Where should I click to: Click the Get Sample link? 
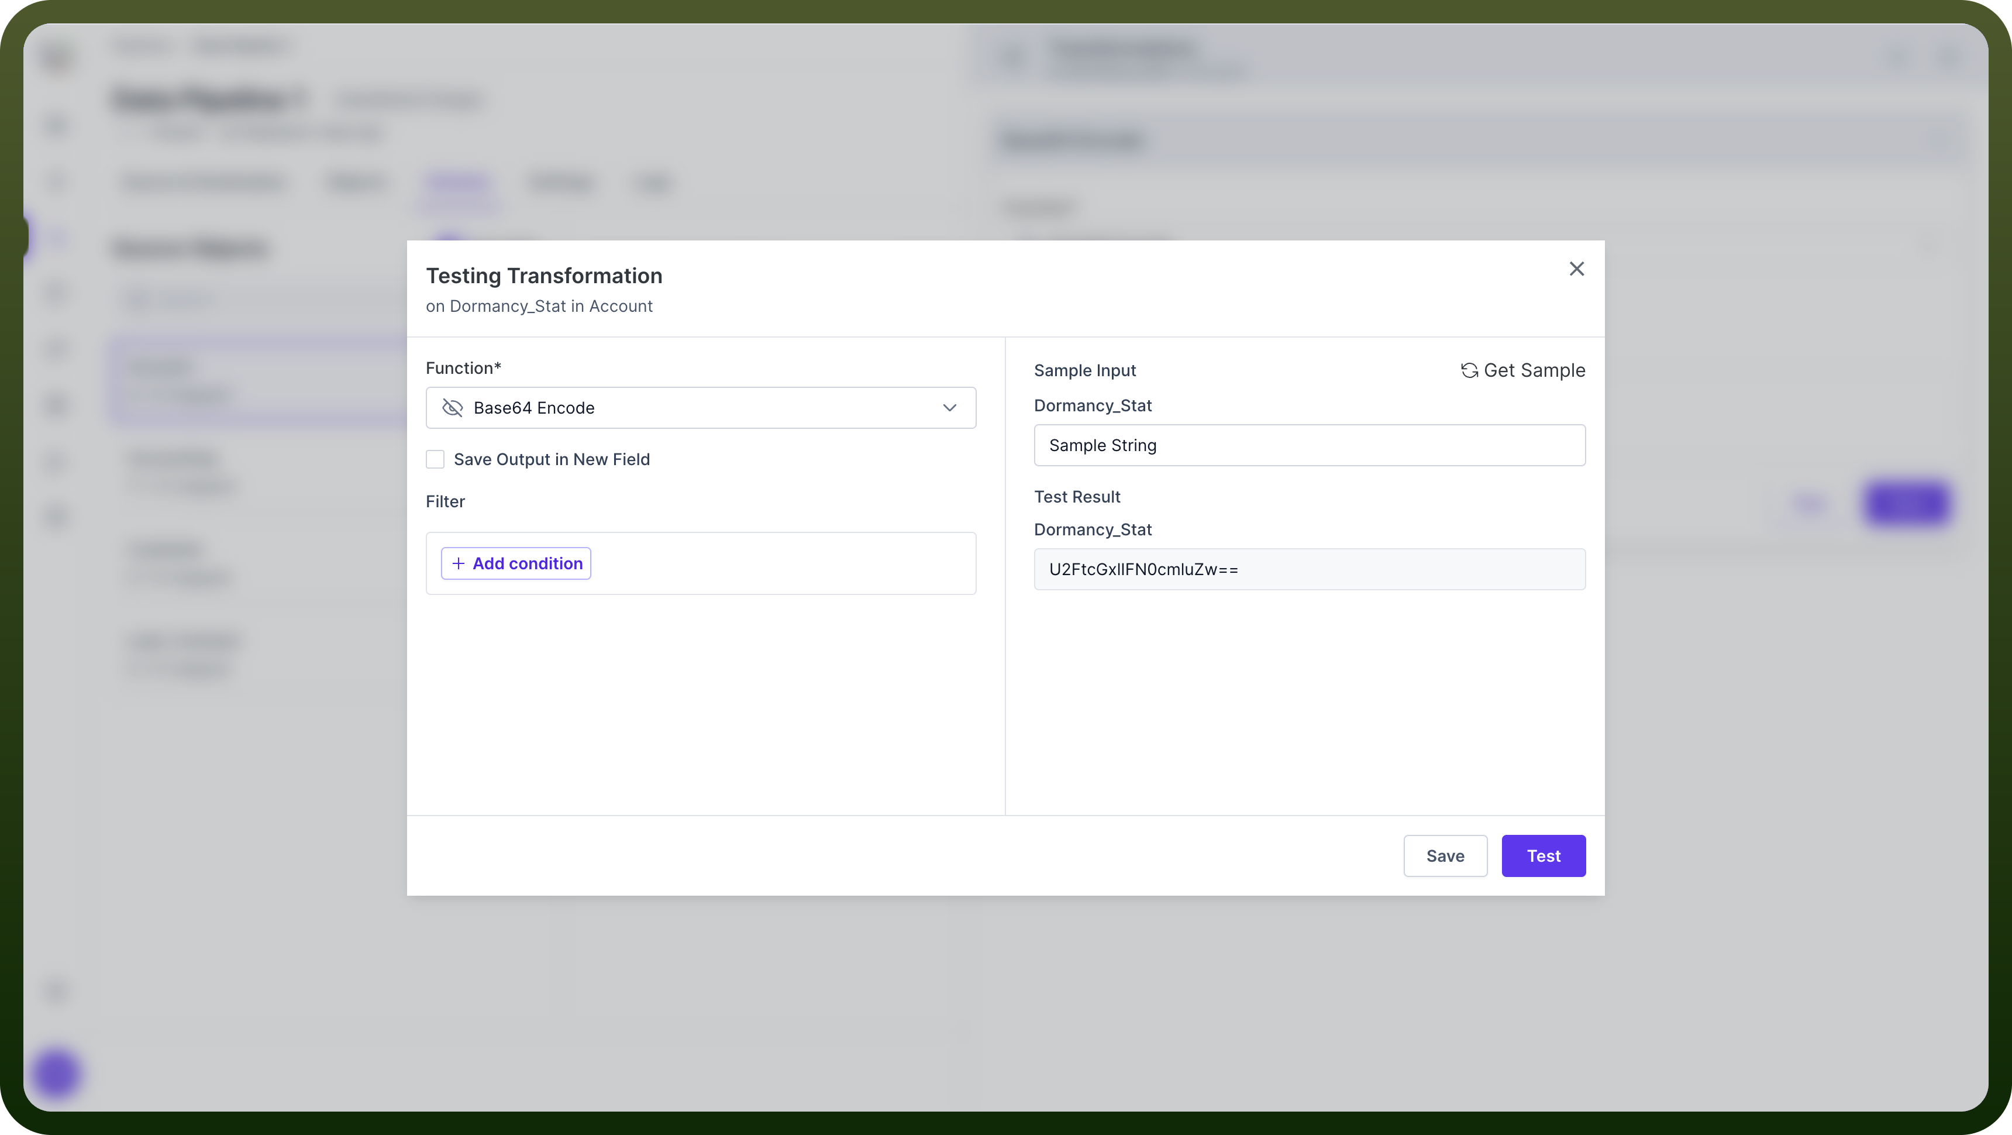click(x=1523, y=370)
